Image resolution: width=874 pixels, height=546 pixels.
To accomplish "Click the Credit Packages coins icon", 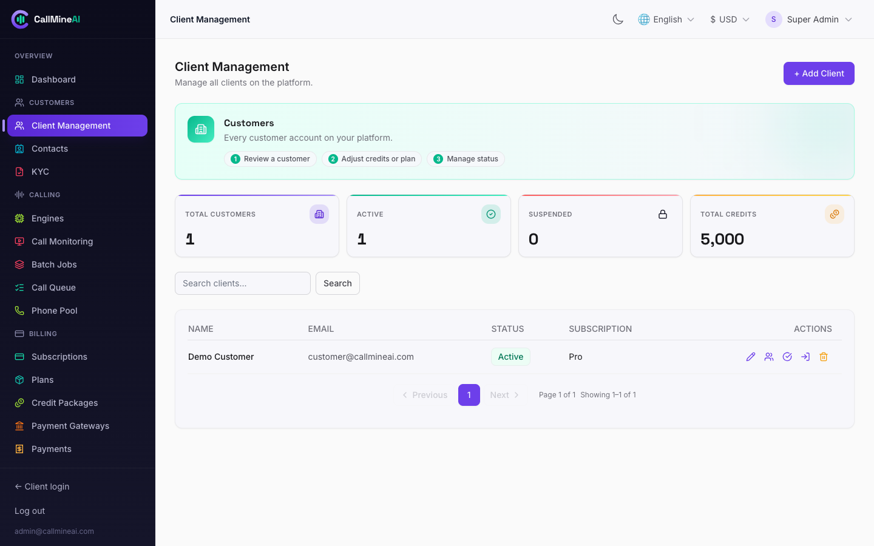I will [19, 403].
